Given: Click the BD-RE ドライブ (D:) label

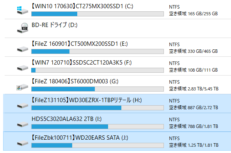Looking at the screenshot, I should coord(55,25).
